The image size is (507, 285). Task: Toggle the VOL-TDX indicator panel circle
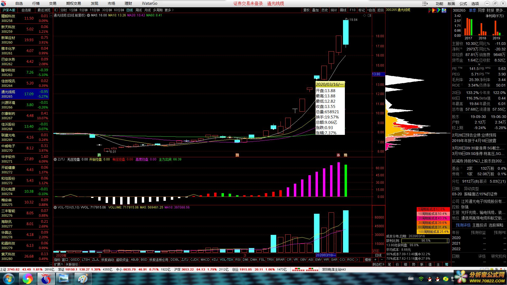[x=55, y=207]
